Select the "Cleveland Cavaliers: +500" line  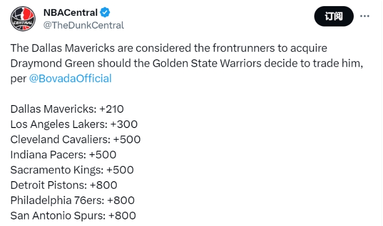tap(75, 139)
